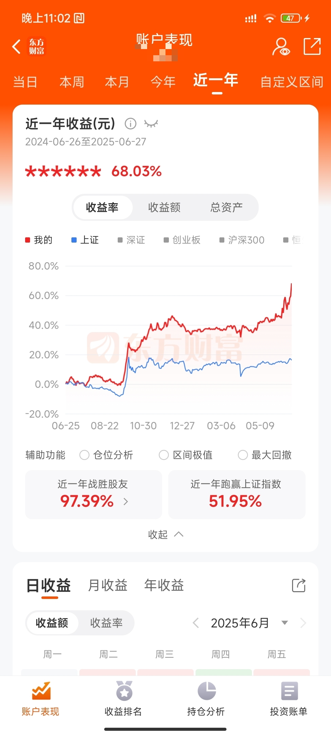Collapse the panel with 收起 chevron

pyautogui.click(x=165, y=535)
